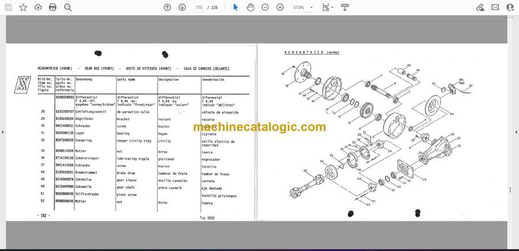This screenshot has width=519, height=251.
Task: Click the 'denominación' column header
Action: (x=213, y=80)
